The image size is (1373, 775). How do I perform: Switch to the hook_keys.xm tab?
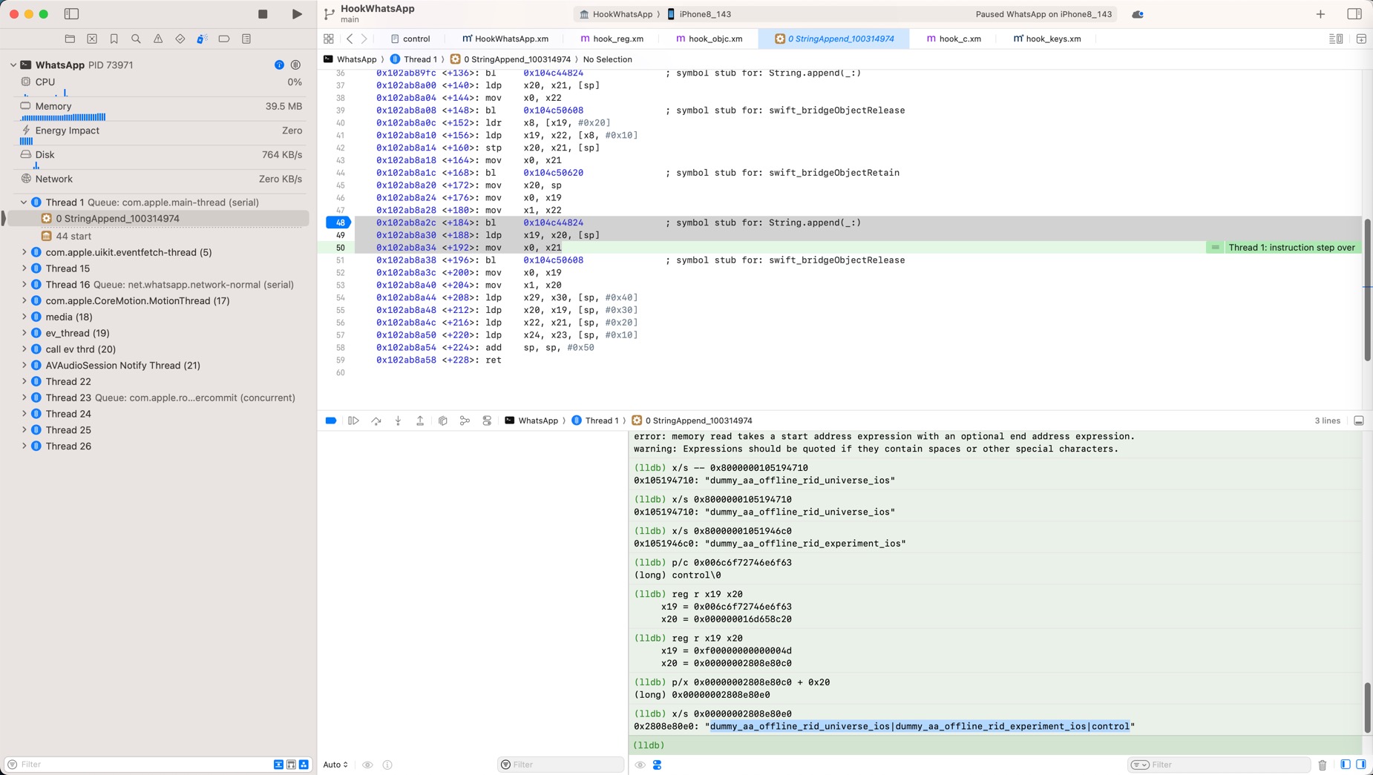(x=1047, y=39)
